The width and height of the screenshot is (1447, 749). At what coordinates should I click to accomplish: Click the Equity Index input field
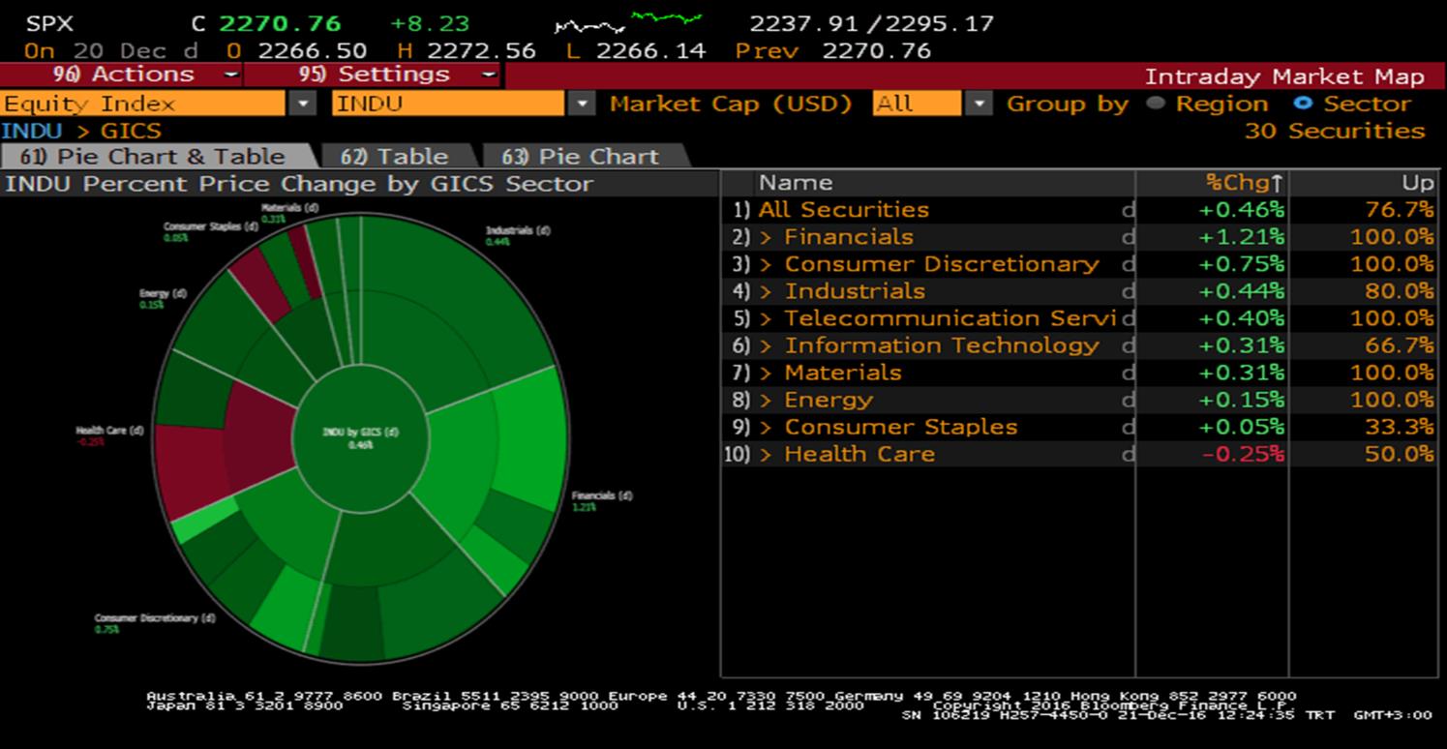tap(143, 104)
